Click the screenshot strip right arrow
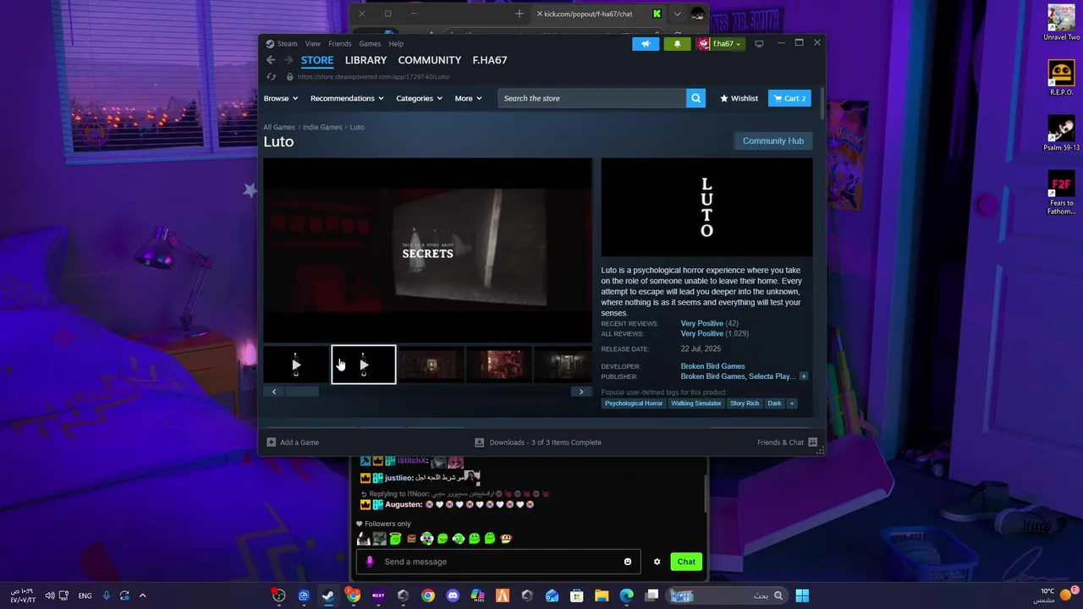 (x=581, y=392)
